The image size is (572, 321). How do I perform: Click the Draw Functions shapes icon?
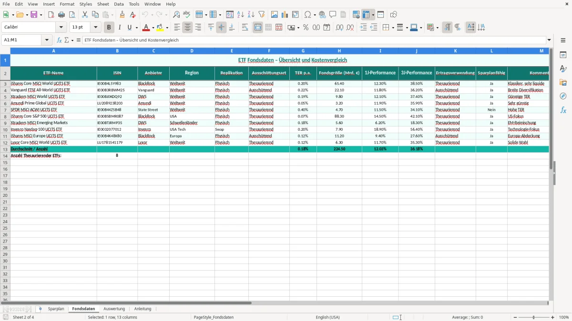394,15
